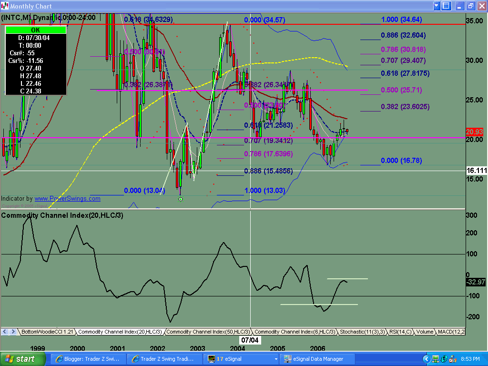The height and width of the screenshot is (366, 488).
Task: Click the 0.618 (27.8175) Fibonacci label
Action: click(405, 73)
